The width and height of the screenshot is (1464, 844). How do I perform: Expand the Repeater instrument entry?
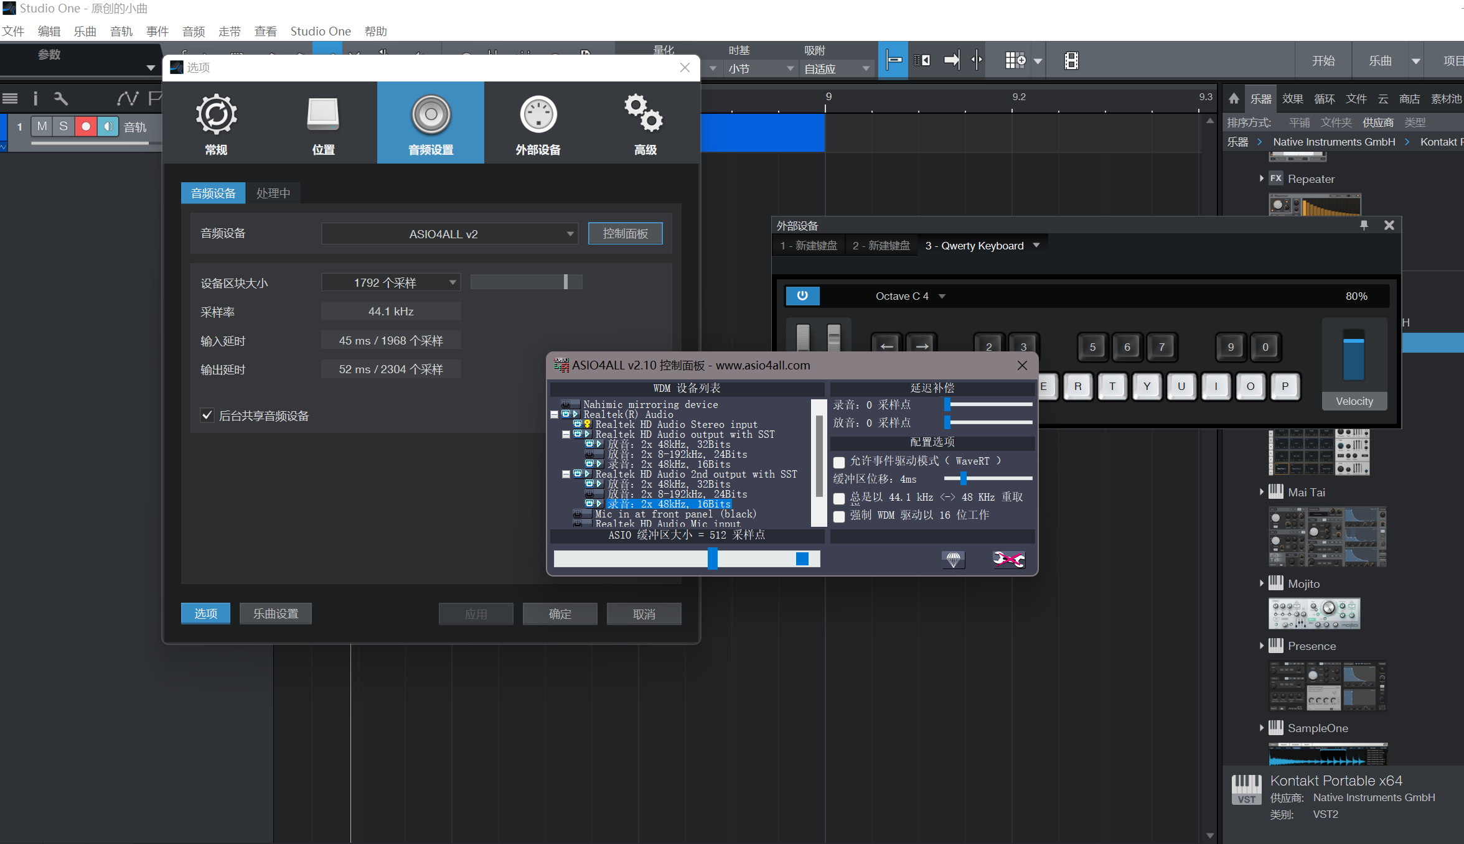pyautogui.click(x=1262, y=179)
